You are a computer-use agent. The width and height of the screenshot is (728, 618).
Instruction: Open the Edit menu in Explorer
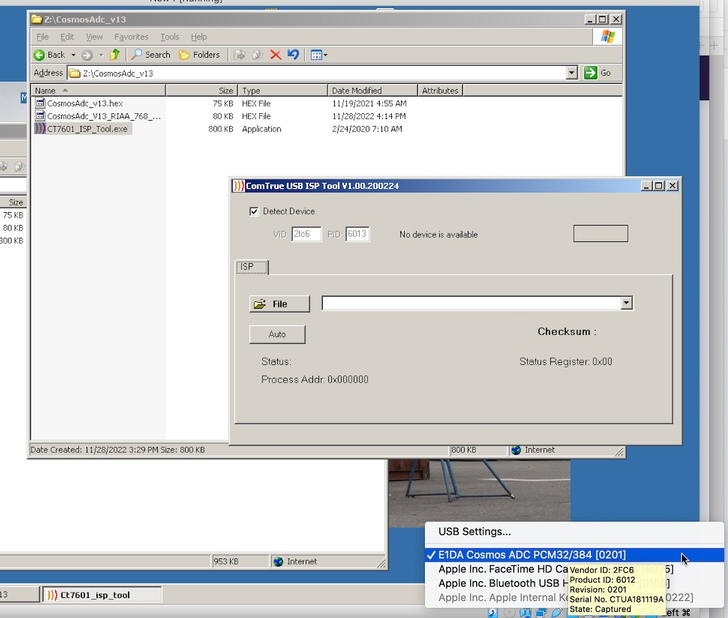tap(67, 37)
